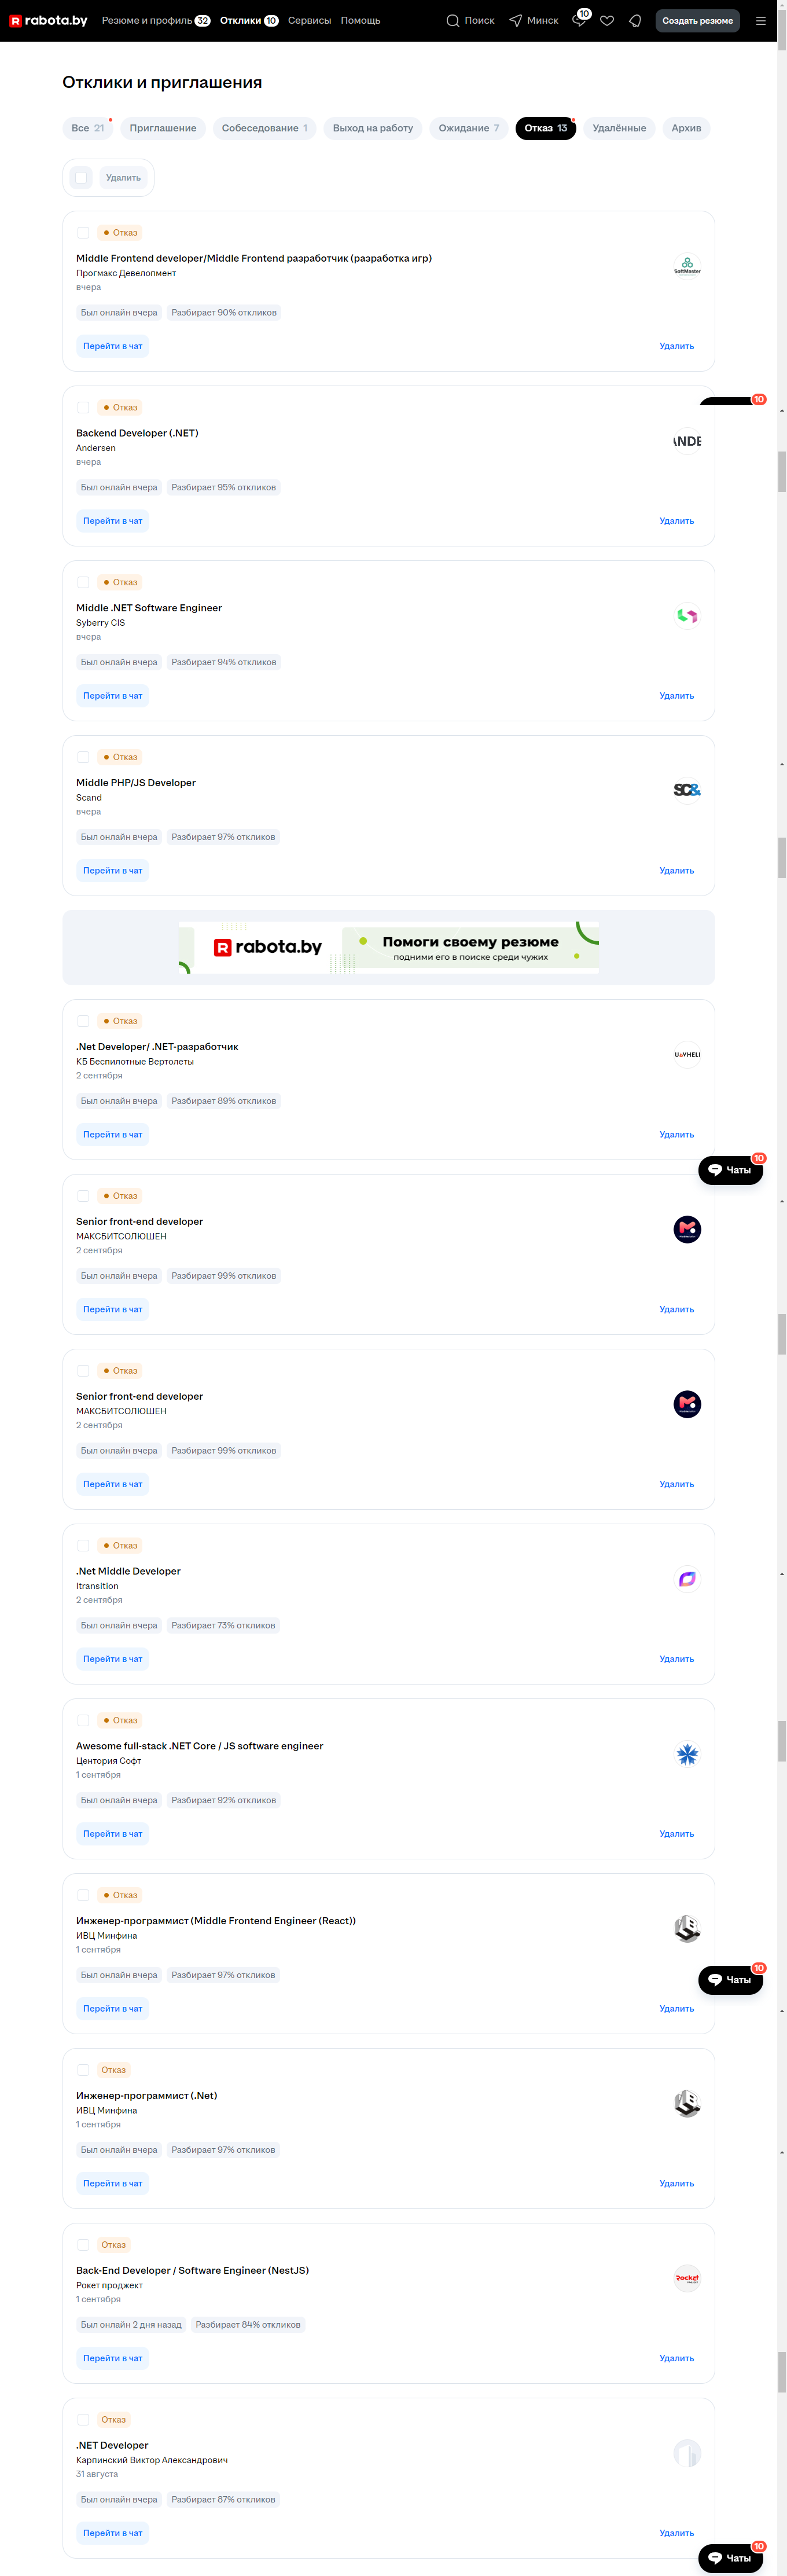This screenshot has height=2576, width=787.
Task: Switch to the Собеседование tab
Action: pyautogui.click(x=264, y=128)
